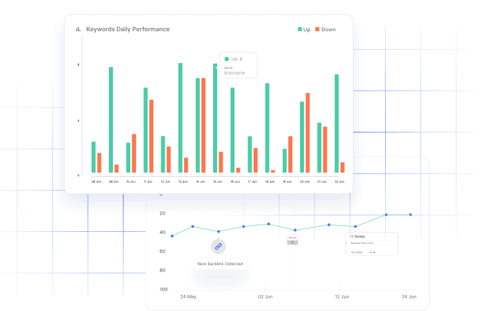Viewport: 482px width, 311px height.
Task: Click the 100 value on the line chart axis
Action: (x=163, y=289)
